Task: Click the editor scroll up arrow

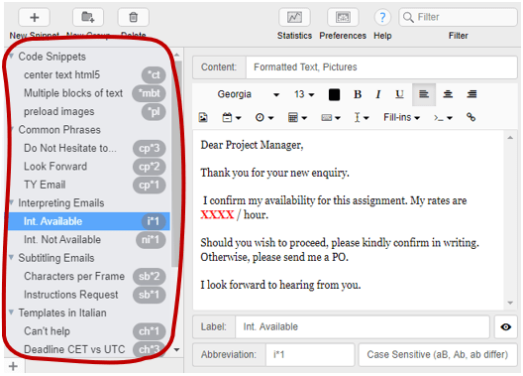Action: pos(510,138)
